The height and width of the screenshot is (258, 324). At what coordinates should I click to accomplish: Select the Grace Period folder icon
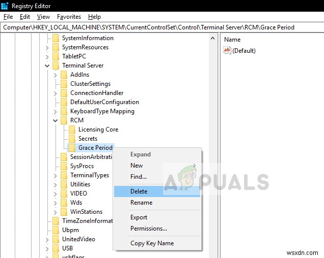[72, 148]
